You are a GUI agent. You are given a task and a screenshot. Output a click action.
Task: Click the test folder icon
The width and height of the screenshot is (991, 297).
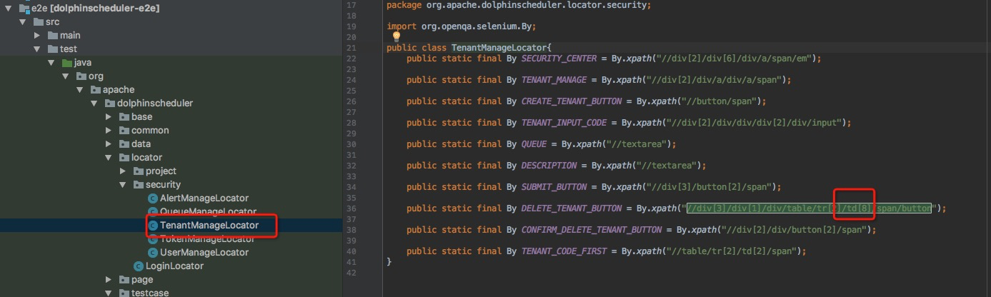point(53,49)
